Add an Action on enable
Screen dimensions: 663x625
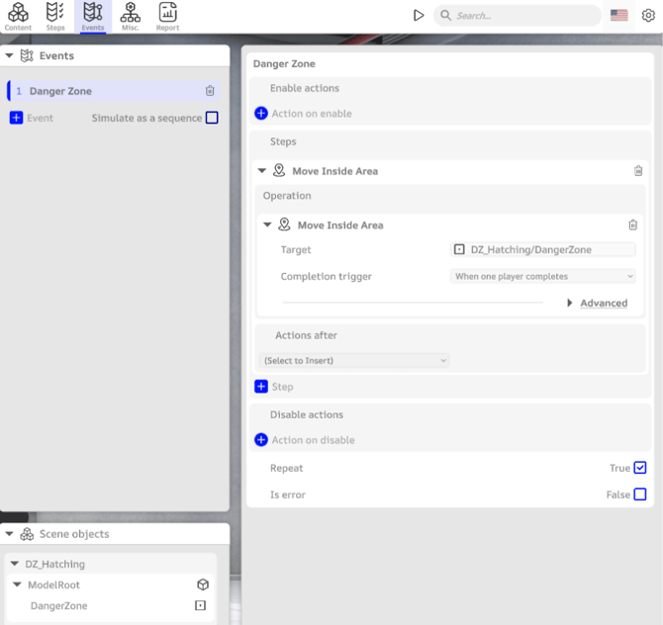[x=261, y=114]
